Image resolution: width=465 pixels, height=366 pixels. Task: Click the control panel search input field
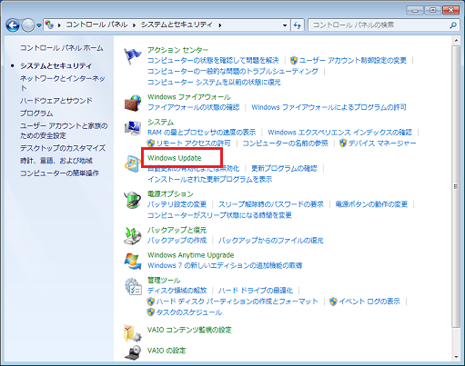379,25
